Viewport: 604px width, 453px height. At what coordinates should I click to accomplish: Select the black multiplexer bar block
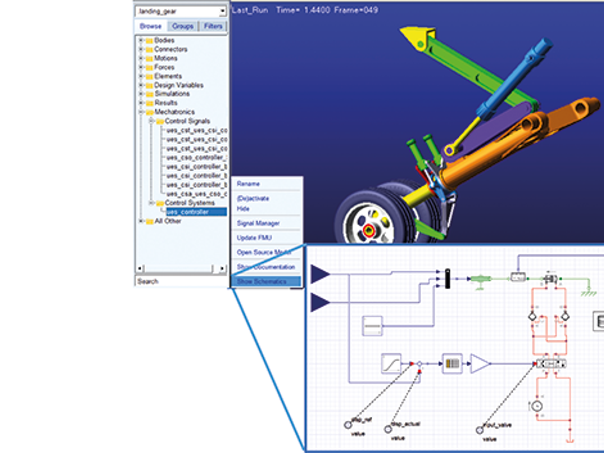[448, 278]
